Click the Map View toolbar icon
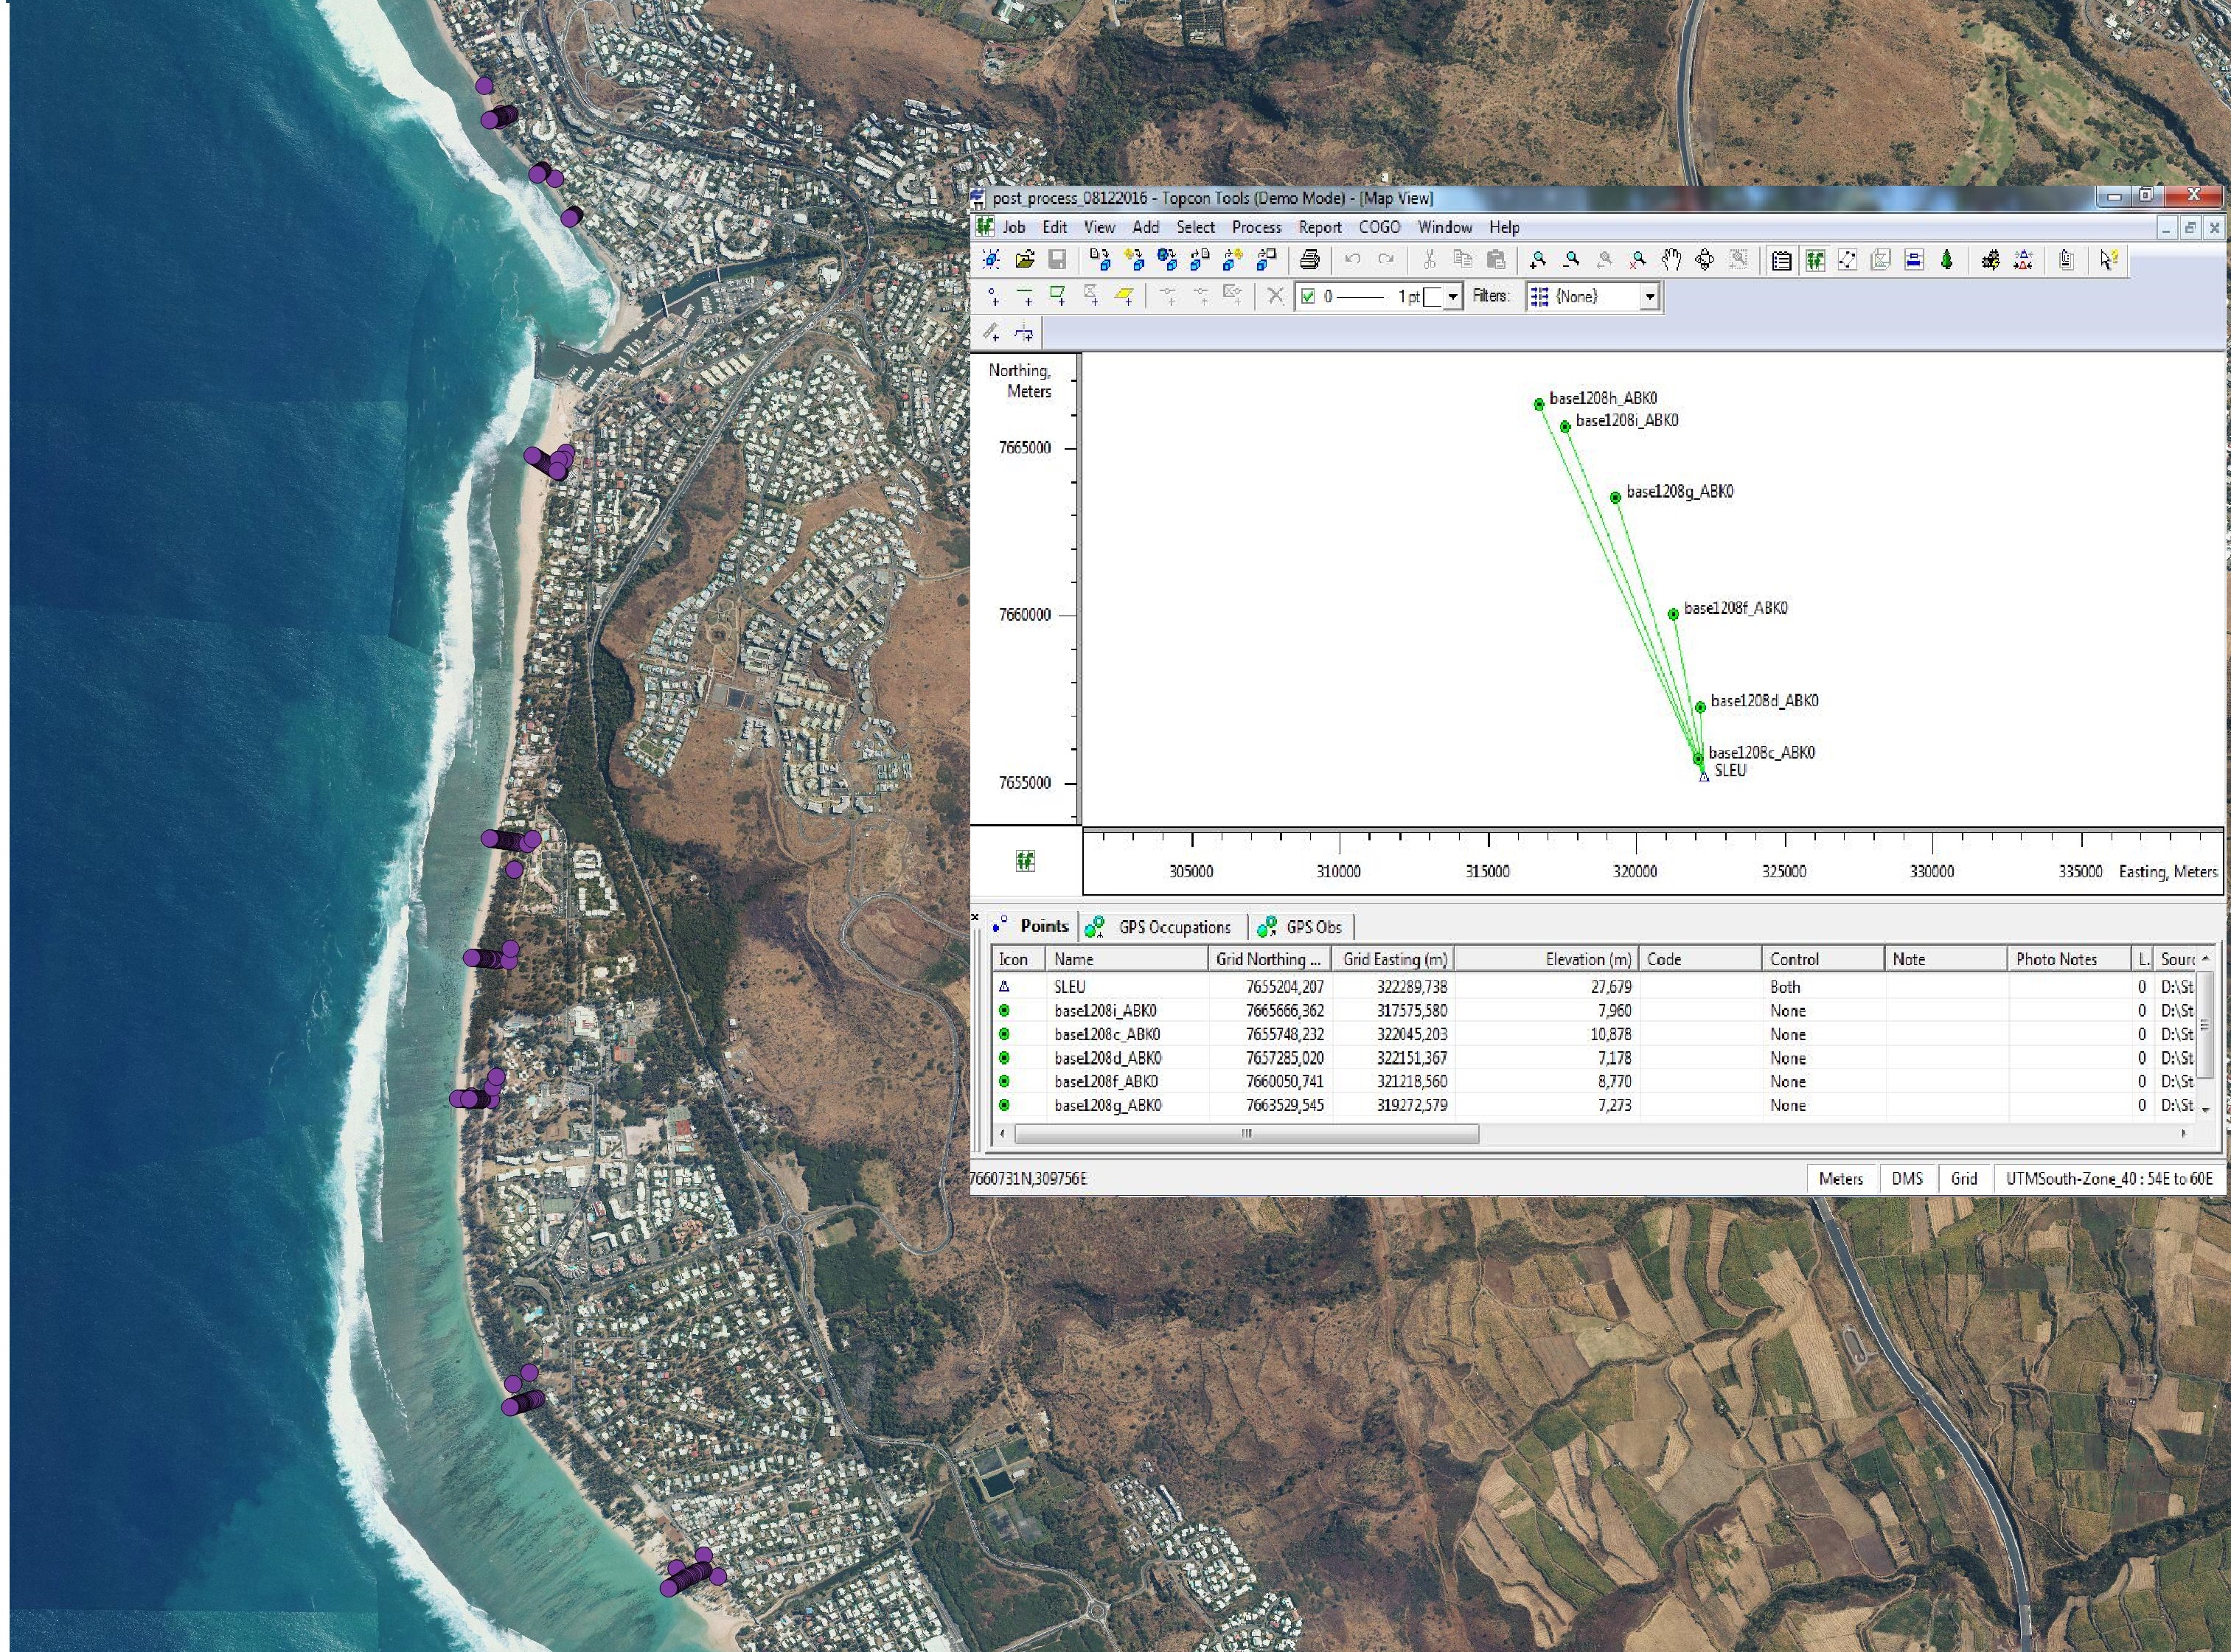This screenshot has height=1652, width=2231. coord(1814,260)
